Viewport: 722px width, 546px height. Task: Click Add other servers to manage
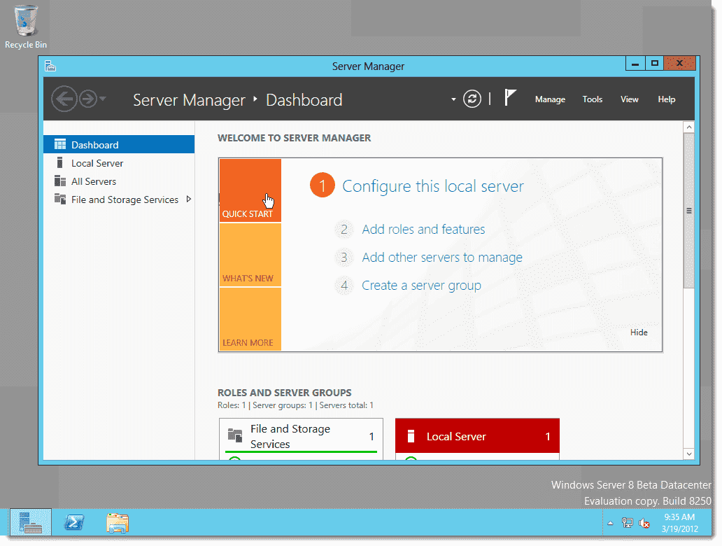[x=442, y=258]
